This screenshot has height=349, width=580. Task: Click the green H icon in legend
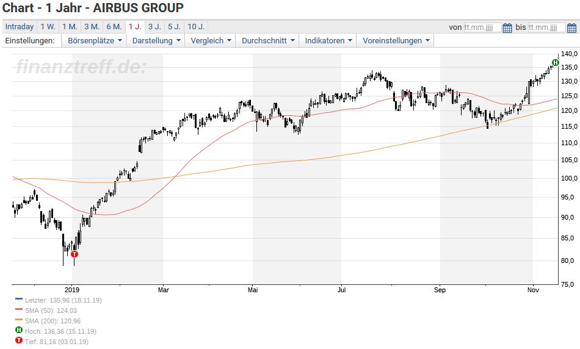18,329
